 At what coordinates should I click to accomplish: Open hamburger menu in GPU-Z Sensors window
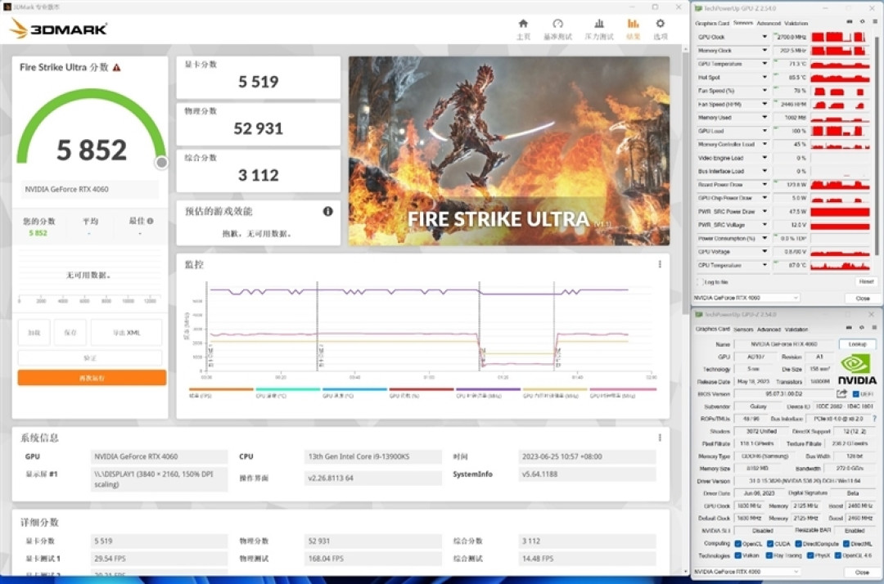pos(874,21)
